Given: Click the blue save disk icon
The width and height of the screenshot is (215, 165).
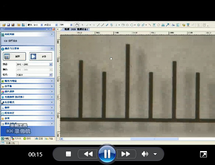Looking at the screenshot, I should [9, 25].
